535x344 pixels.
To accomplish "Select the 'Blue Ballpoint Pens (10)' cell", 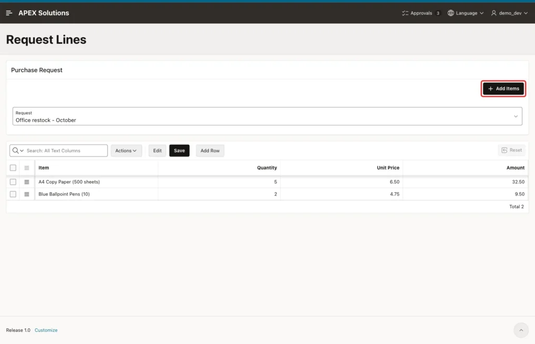I will [x=96, y=194].
